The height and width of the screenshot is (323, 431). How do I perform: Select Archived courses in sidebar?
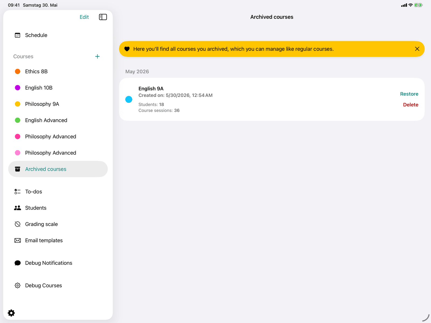pyautogui.click(x=58, y=169)
